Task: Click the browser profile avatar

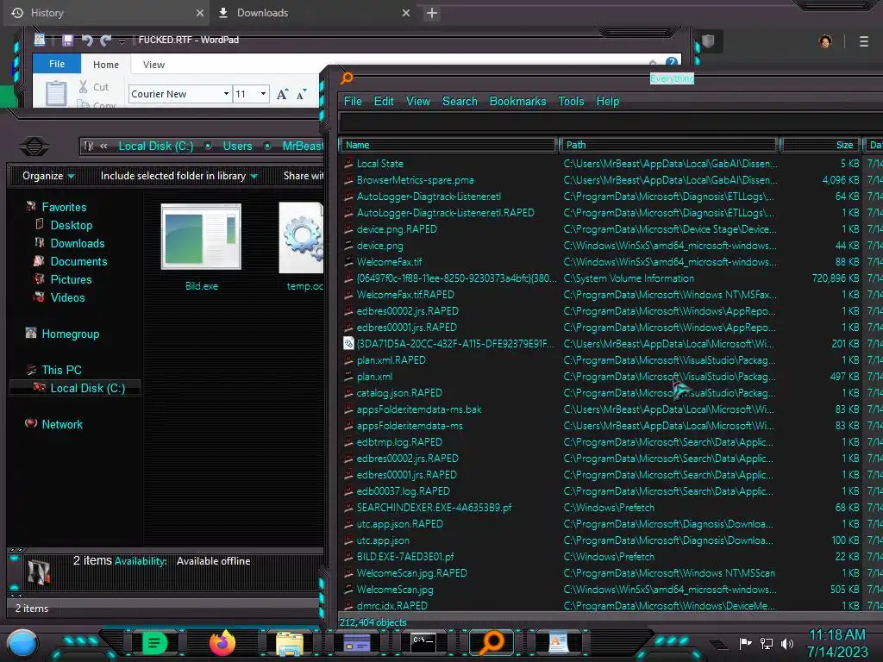Action: point(825,41)
